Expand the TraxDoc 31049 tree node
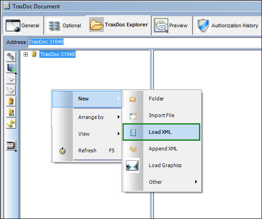The width and height of the screenshot is (262, 219). (x=26, y=54)
